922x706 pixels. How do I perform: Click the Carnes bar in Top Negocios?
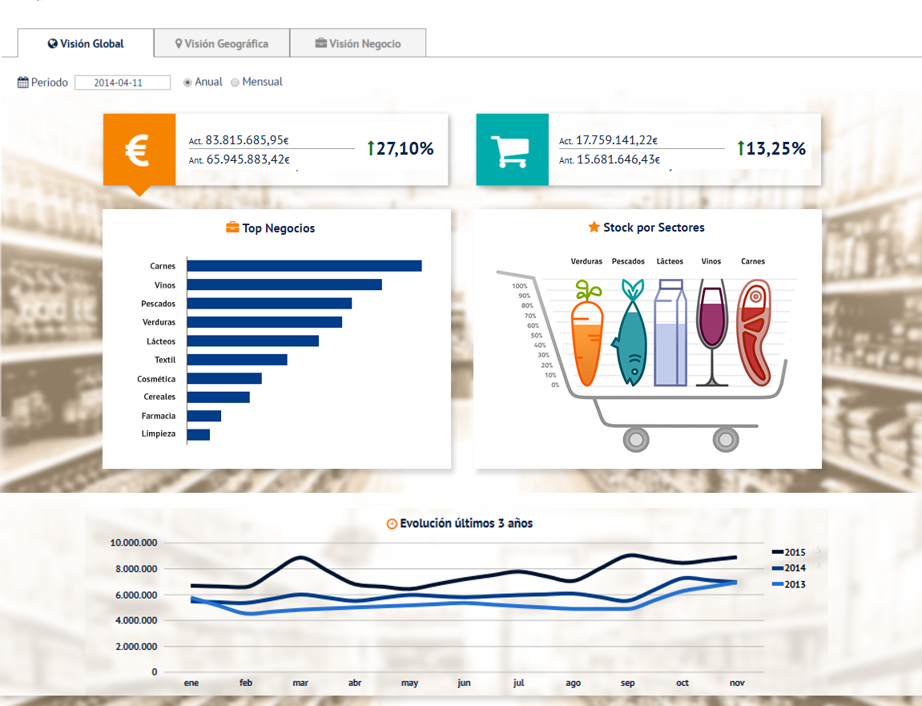tap(304, 266)
